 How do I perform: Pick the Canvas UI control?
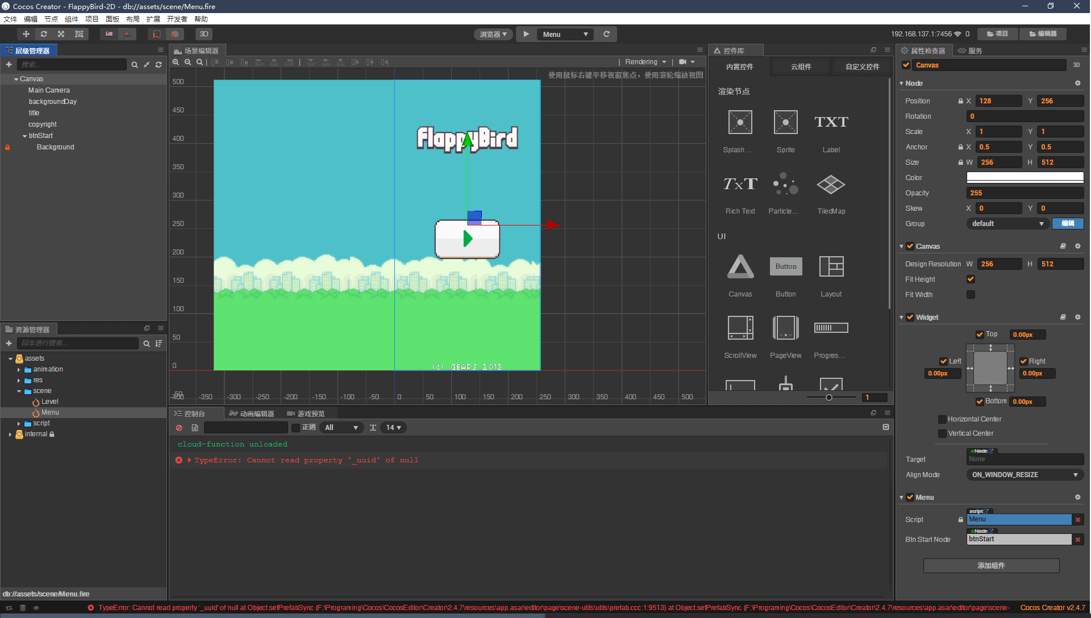740,276
